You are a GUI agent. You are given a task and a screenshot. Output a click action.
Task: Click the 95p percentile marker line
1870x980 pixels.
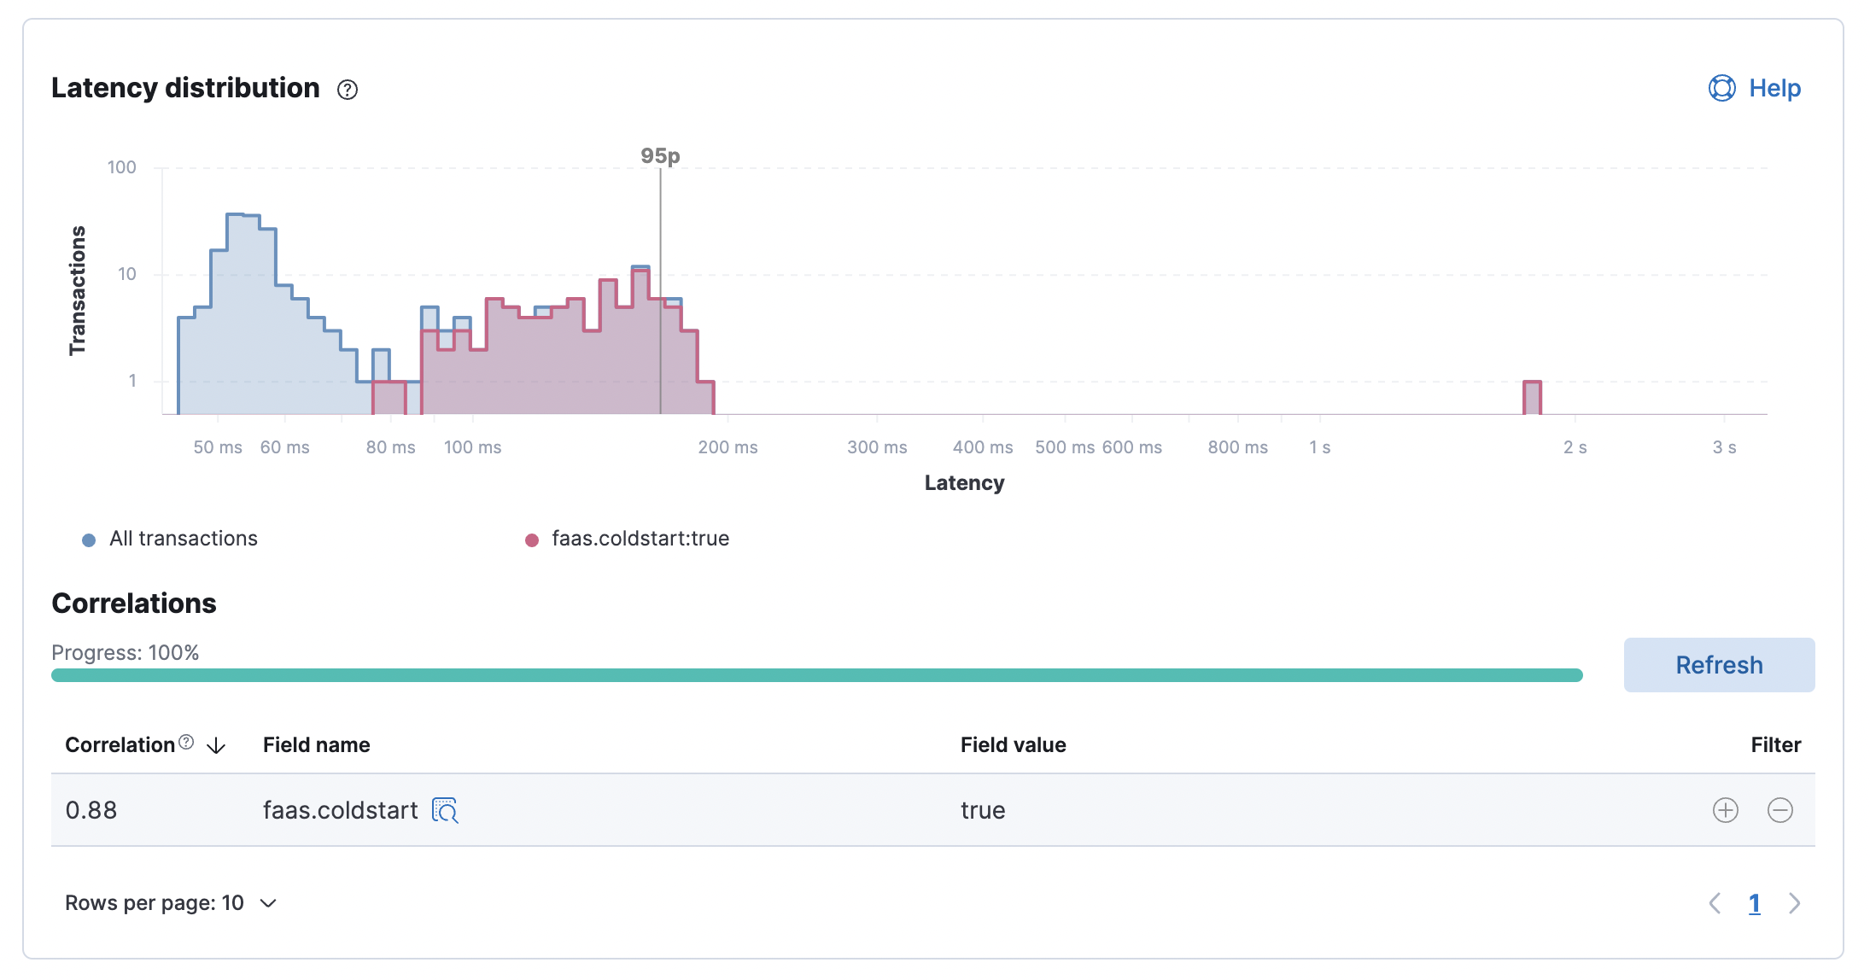point(662,282)
